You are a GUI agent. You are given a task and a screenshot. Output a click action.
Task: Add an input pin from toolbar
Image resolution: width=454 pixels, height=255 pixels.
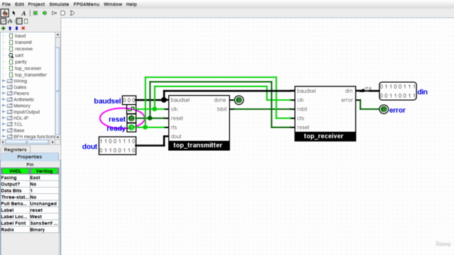coord(35,13)
